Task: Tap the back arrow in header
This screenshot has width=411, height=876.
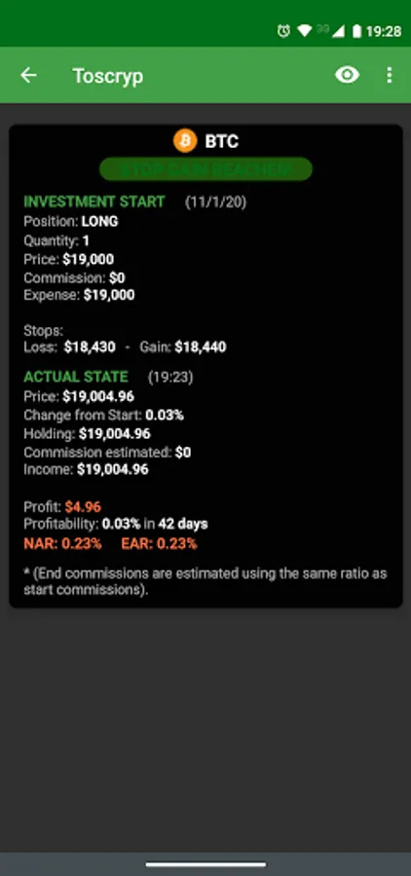Action: (x=28, y=75)
